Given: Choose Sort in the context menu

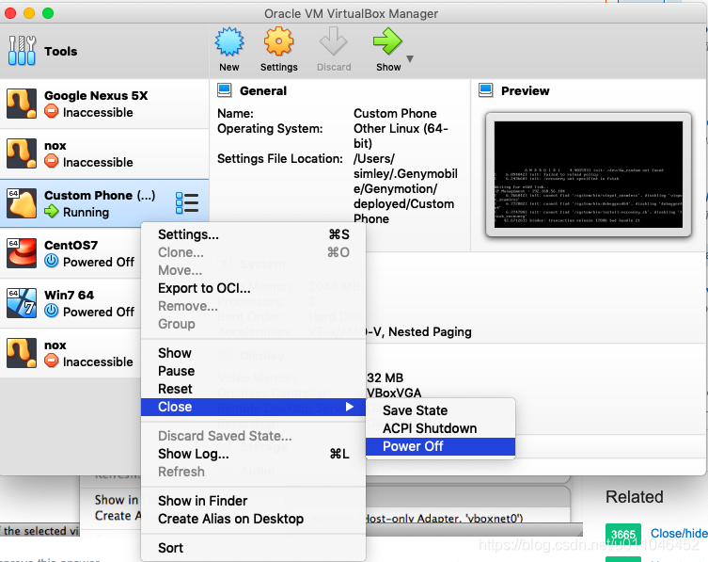Looking at the screenshot, I should (253, 548).
